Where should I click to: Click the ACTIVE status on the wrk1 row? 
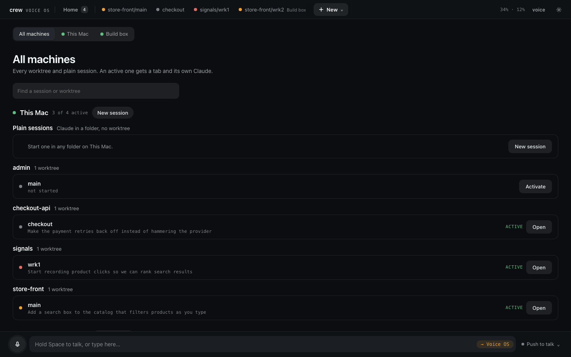click(x=514, y=267)
